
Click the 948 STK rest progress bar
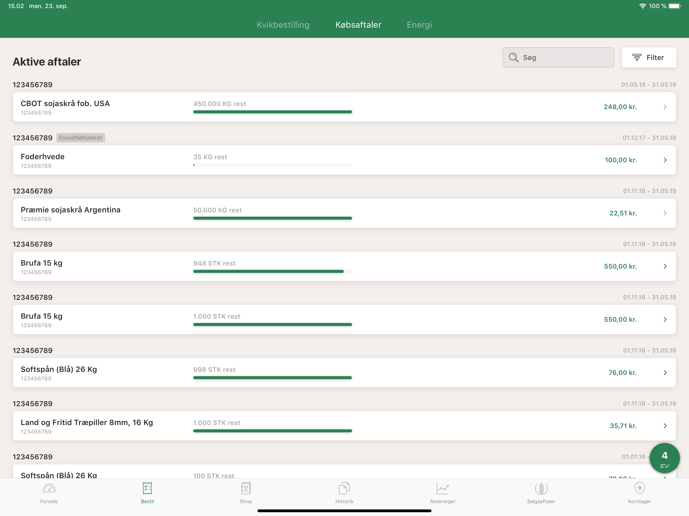point(272,271)
